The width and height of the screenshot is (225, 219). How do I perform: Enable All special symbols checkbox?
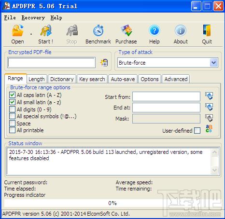pos(12,116)
